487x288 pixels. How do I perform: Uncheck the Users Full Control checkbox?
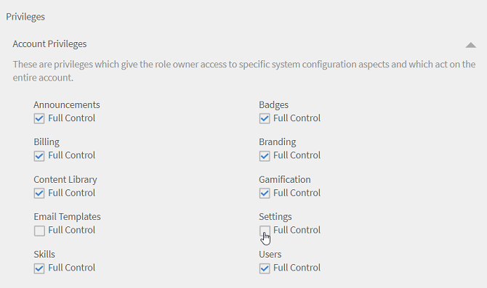tap(265, 268)
